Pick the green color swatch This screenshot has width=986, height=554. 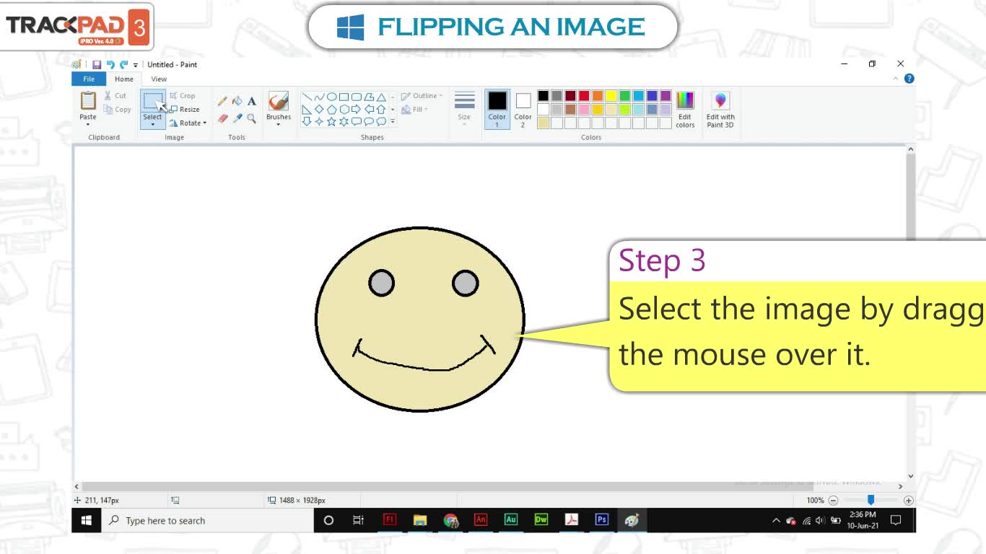(x=625, y=96)
